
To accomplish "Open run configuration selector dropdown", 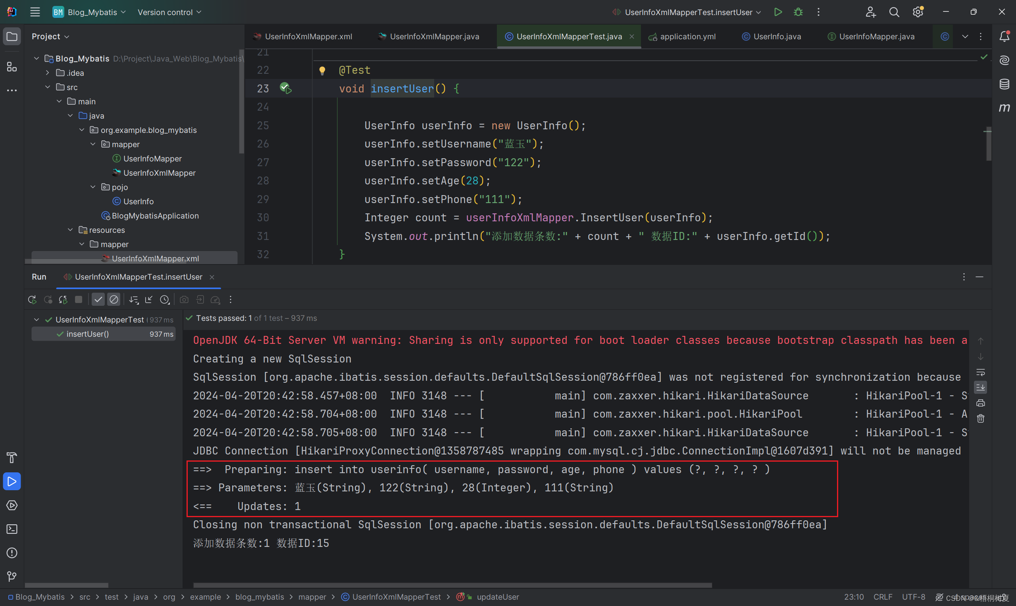I will tap(686, 12).
